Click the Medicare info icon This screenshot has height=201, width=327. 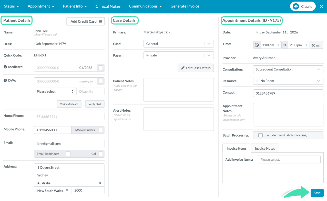pyautogui.click(x=5, y=67)
